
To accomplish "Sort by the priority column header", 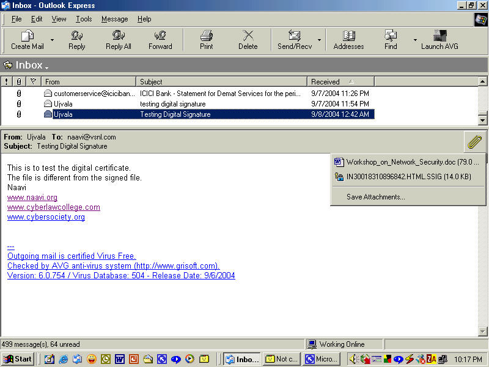I will click(6, 82).
